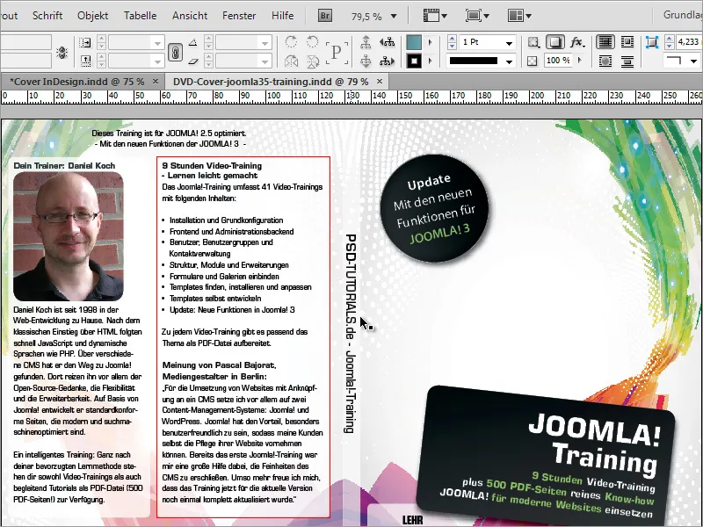Toggle constrain proportions chain link for scaling
Screen dimensions: 703x527
(175, 52)
